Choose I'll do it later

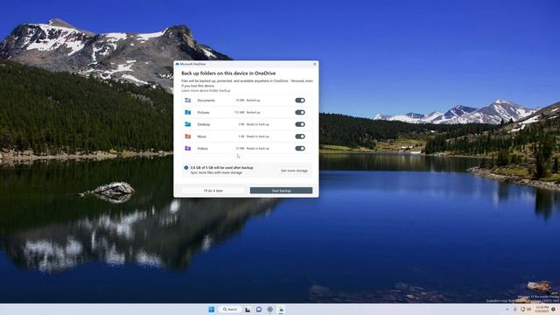point(213,191)
